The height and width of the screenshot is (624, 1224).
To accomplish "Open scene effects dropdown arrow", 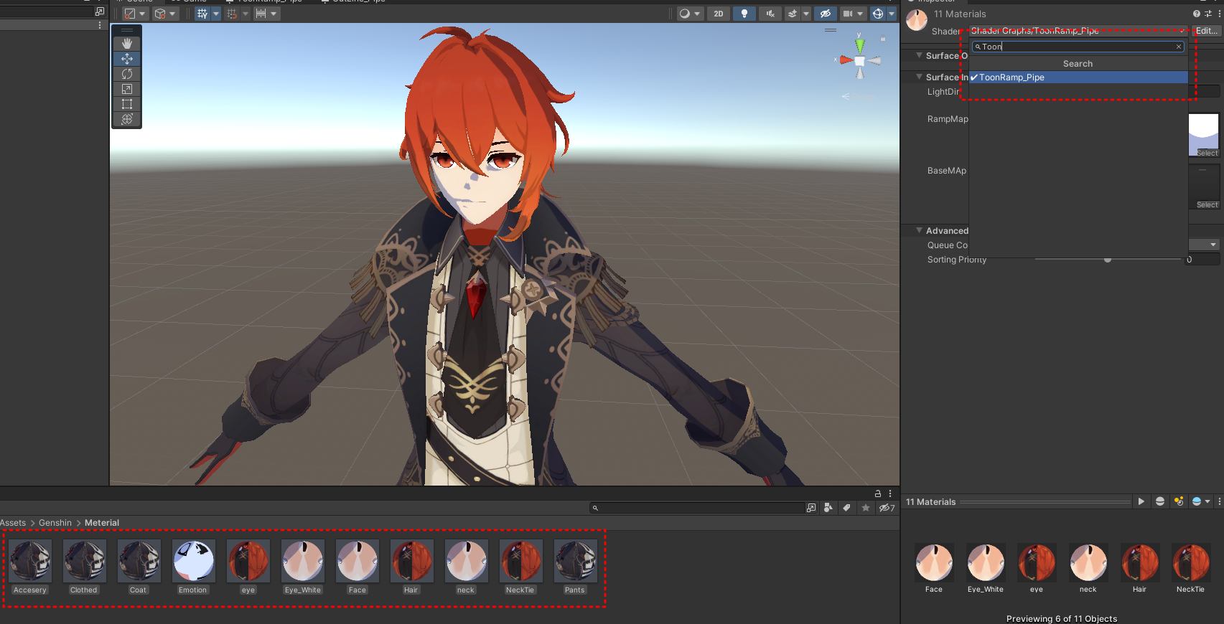I will pos(806,14).
